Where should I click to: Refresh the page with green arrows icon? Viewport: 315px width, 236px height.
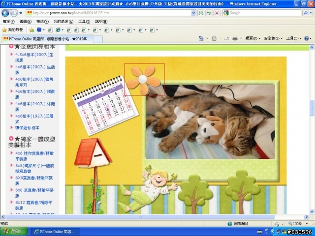pos(209,13)
